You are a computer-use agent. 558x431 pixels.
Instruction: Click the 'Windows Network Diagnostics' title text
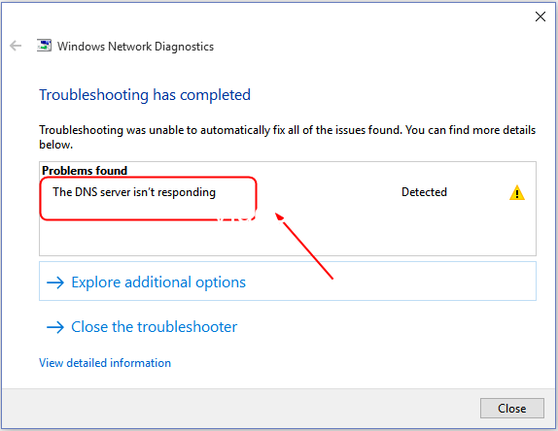[x=135, y=47]
